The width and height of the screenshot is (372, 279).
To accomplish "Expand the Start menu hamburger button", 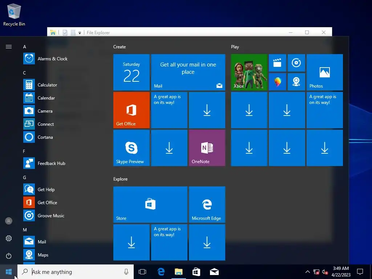I will point(9,47).
